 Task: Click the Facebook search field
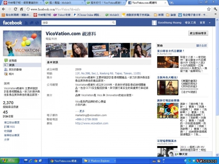click(76, 23)
